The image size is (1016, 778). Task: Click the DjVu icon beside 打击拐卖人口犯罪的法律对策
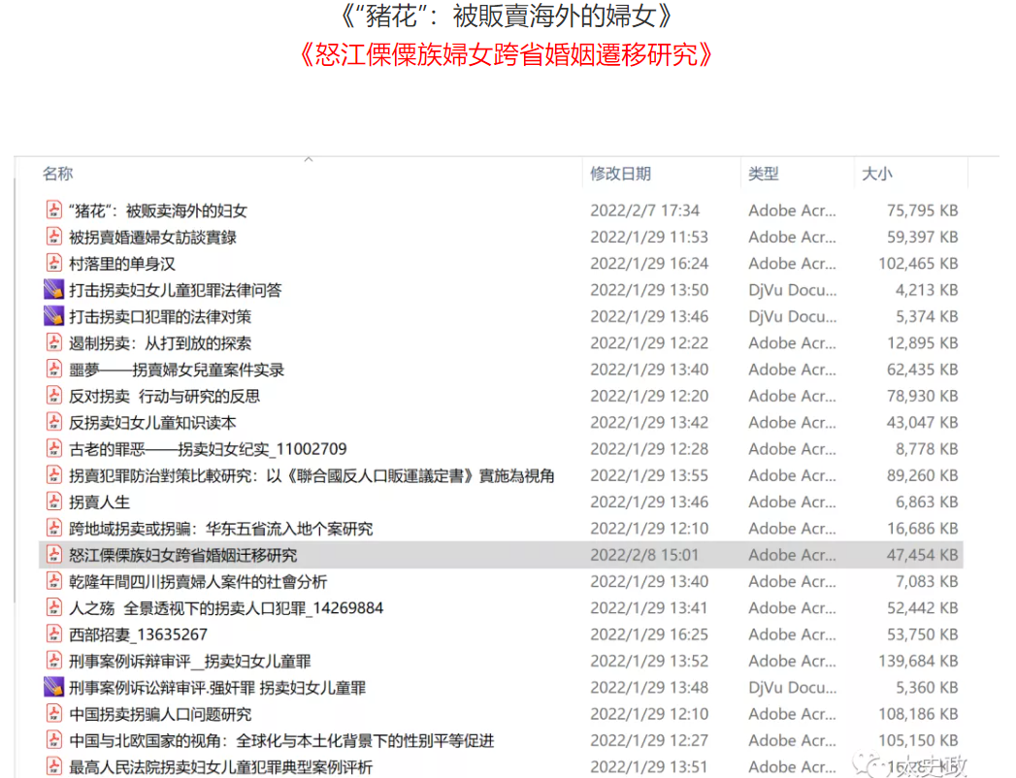click(53, 315)
